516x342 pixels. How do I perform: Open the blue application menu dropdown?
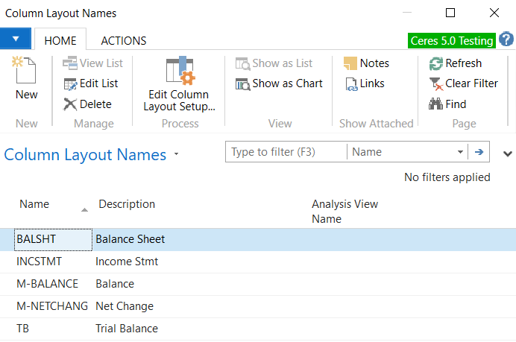pyautogui.click(x=16, y=39)
